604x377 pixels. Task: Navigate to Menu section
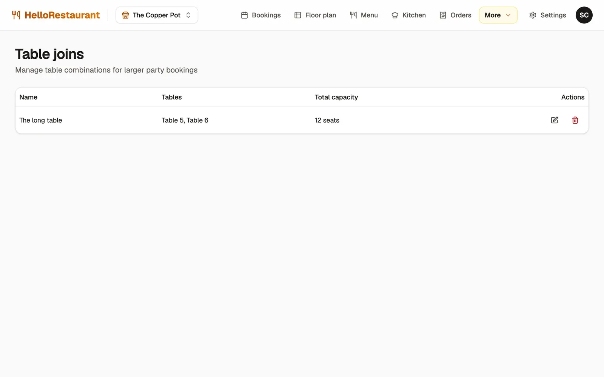click(x=364, y=15)
